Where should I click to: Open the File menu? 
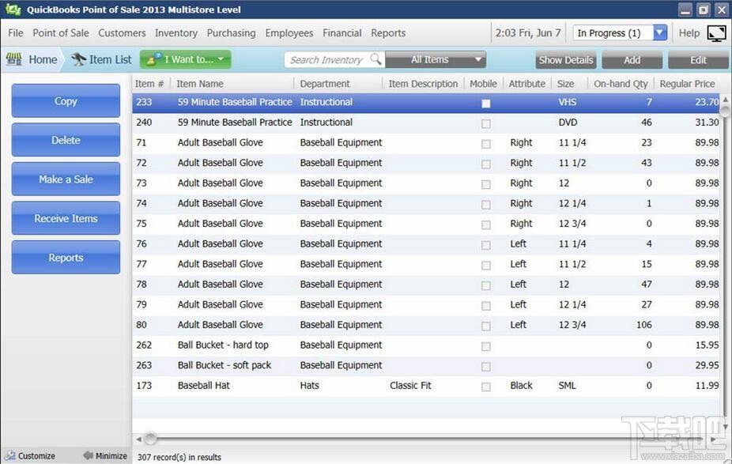15,32
